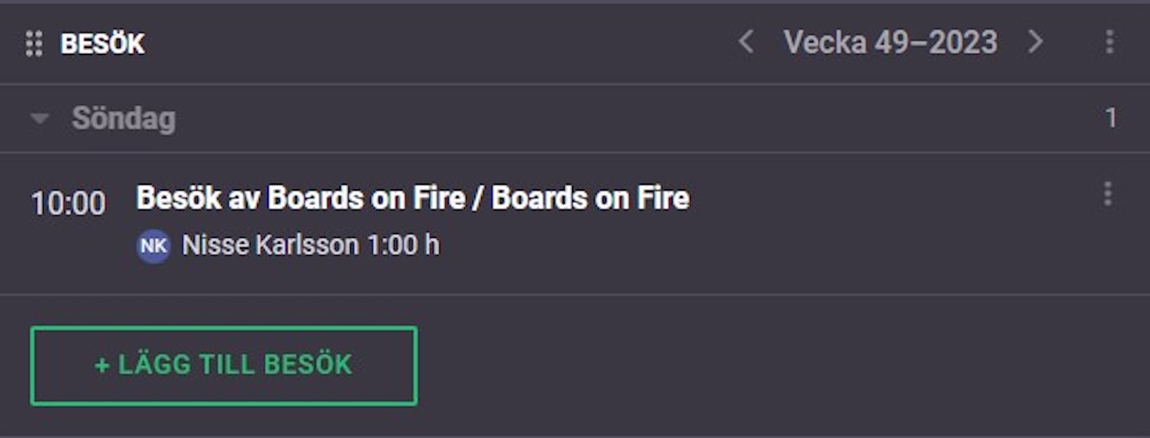This screenshot has height=438, width=1150.
Task: Advance to the next week
Action: click(x=1035, y=41)
